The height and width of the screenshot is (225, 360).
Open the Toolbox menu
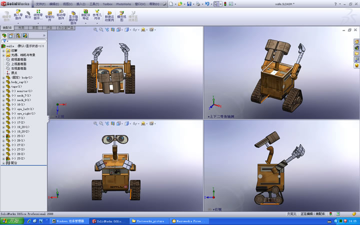pos(107,4)
